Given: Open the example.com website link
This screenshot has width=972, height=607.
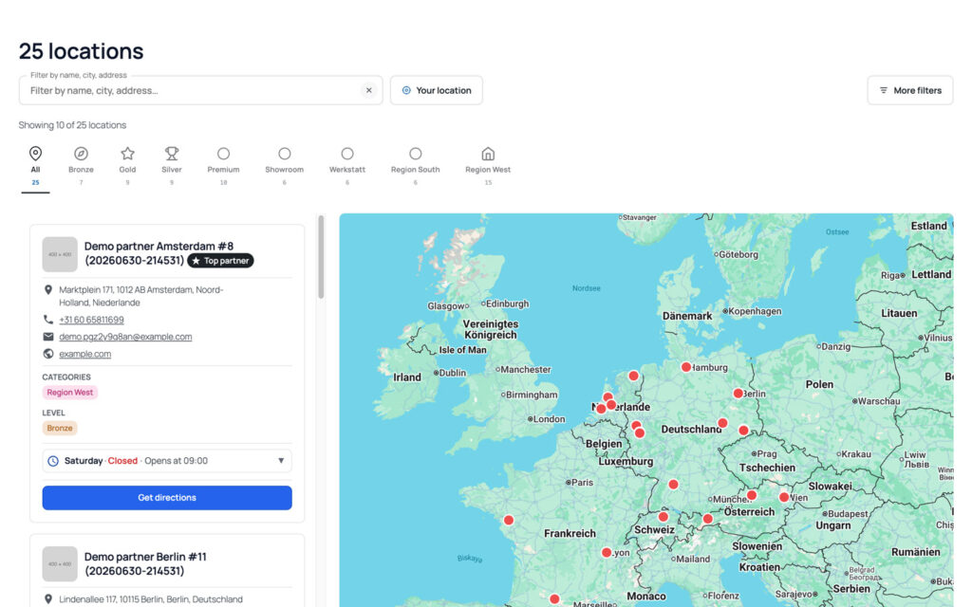Looking at the screenshot, I should (84, 354).
